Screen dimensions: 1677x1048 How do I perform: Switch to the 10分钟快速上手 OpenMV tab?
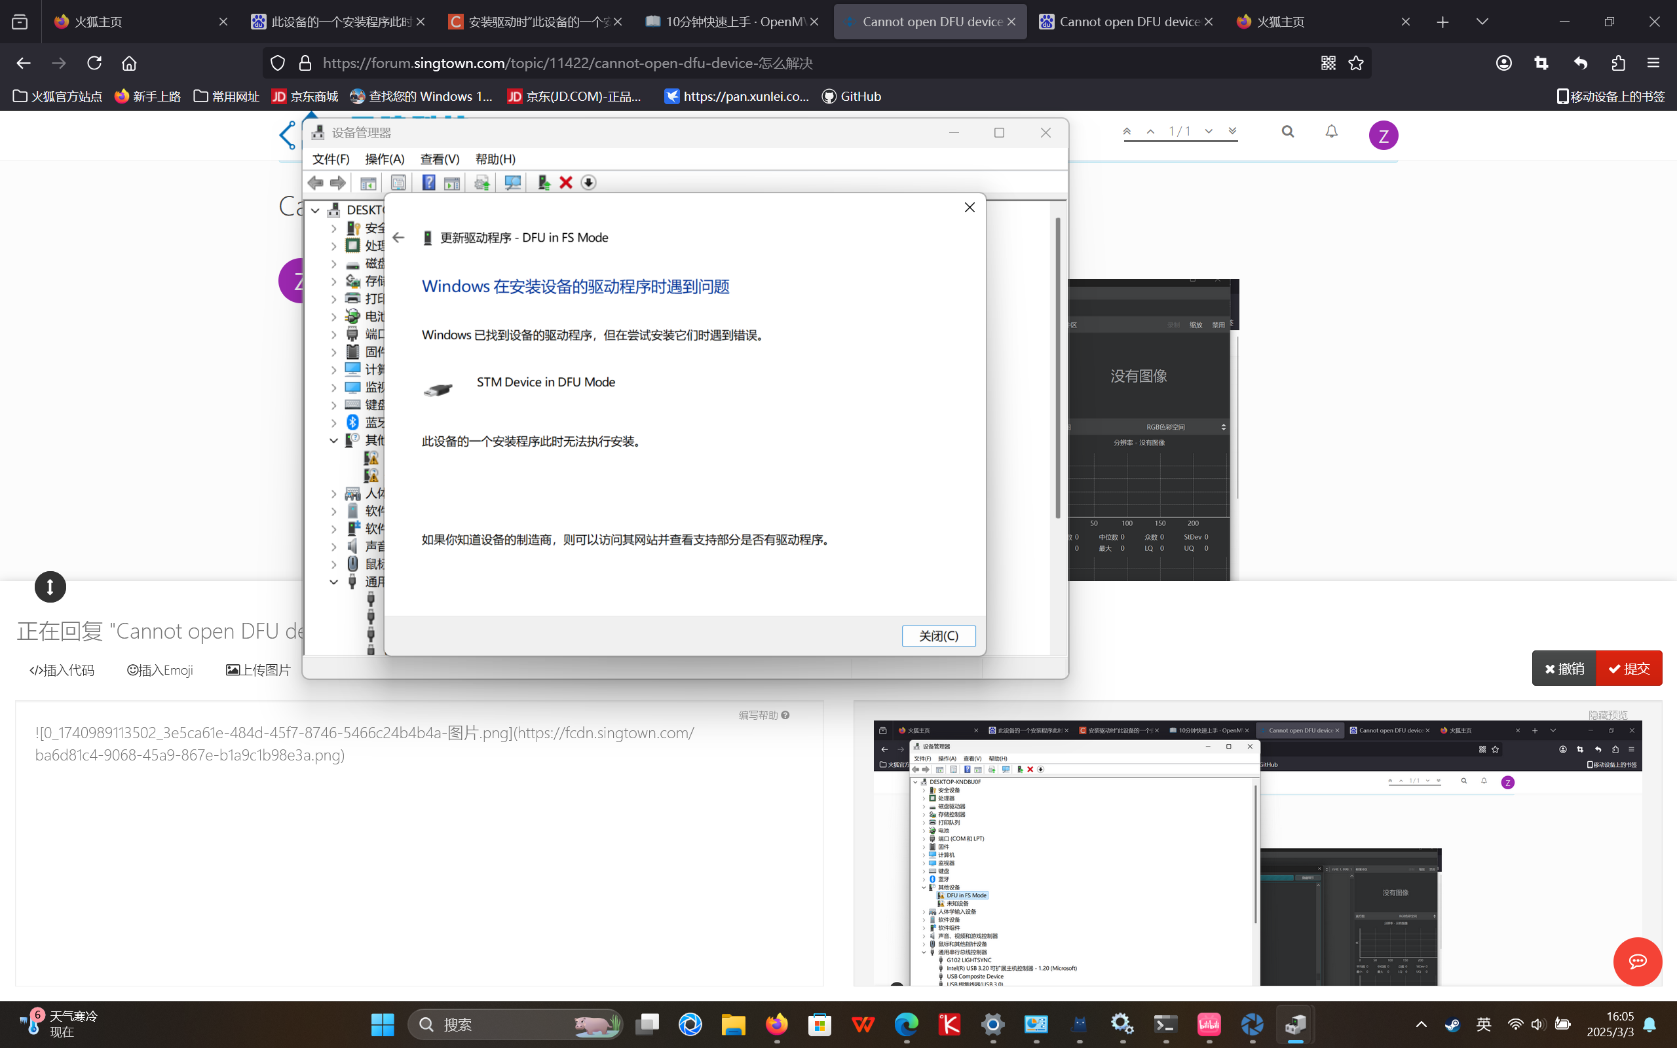pos(732,22)
